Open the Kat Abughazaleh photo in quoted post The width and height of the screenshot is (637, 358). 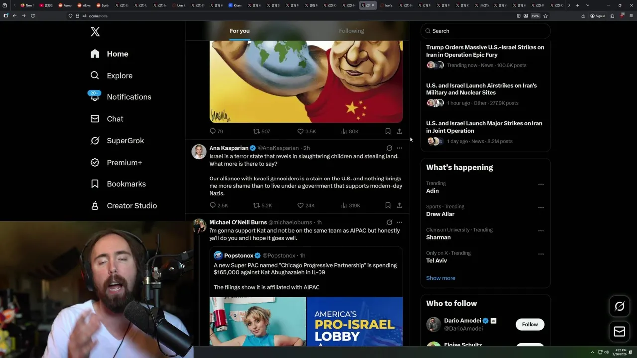coord(257,321)
